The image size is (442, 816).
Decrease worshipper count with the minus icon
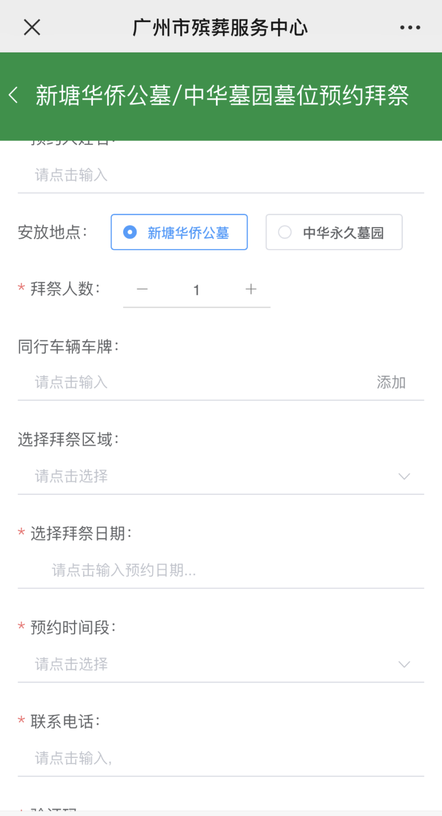tap(142, 289)
